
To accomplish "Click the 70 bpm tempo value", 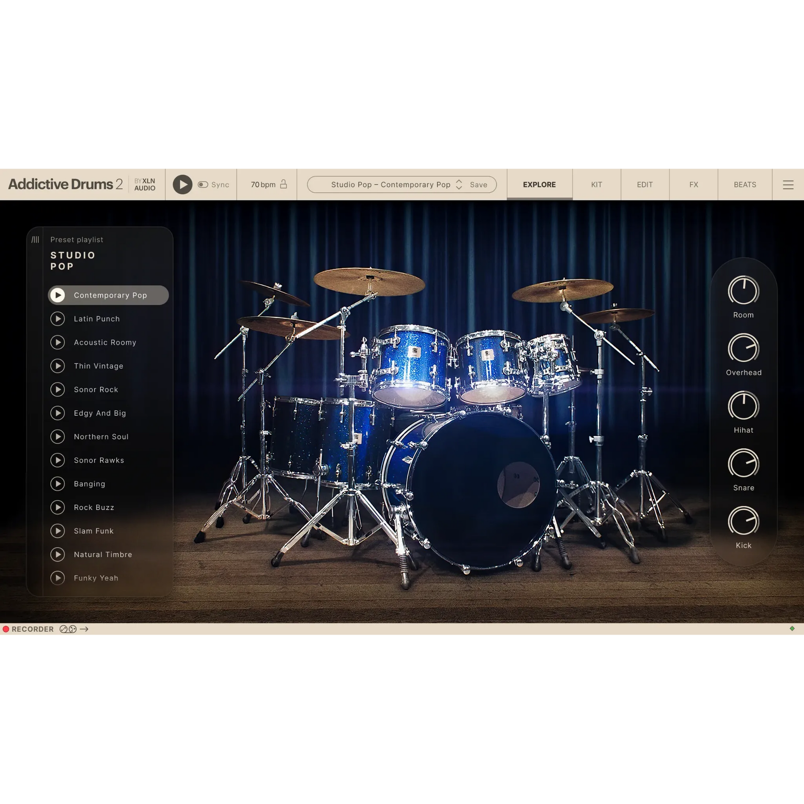I will (x=263, y=184).
